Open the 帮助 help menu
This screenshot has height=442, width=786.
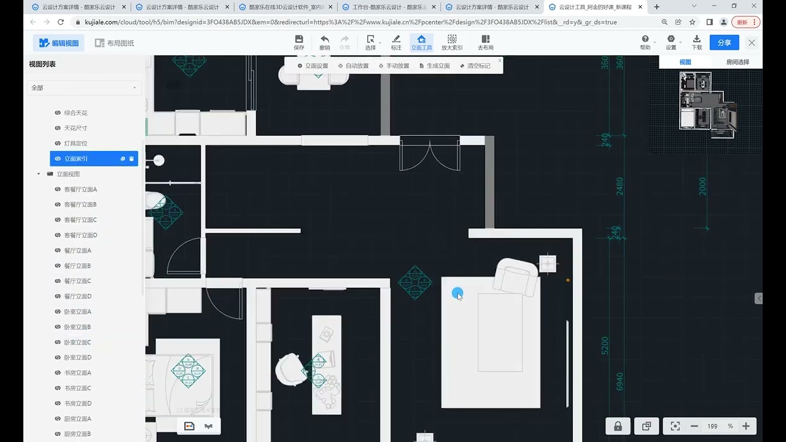click(645, 42)
